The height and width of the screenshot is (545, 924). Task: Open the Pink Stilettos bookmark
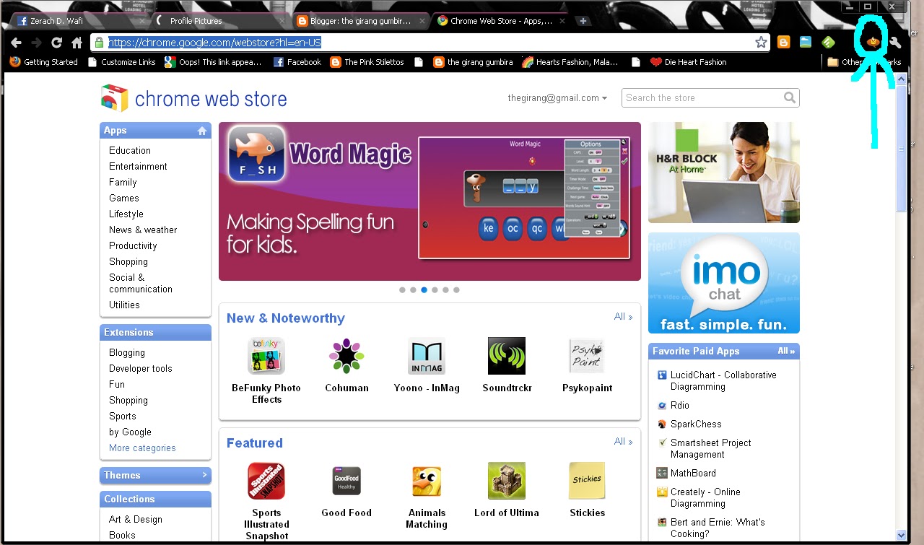[x=367, y=62]
